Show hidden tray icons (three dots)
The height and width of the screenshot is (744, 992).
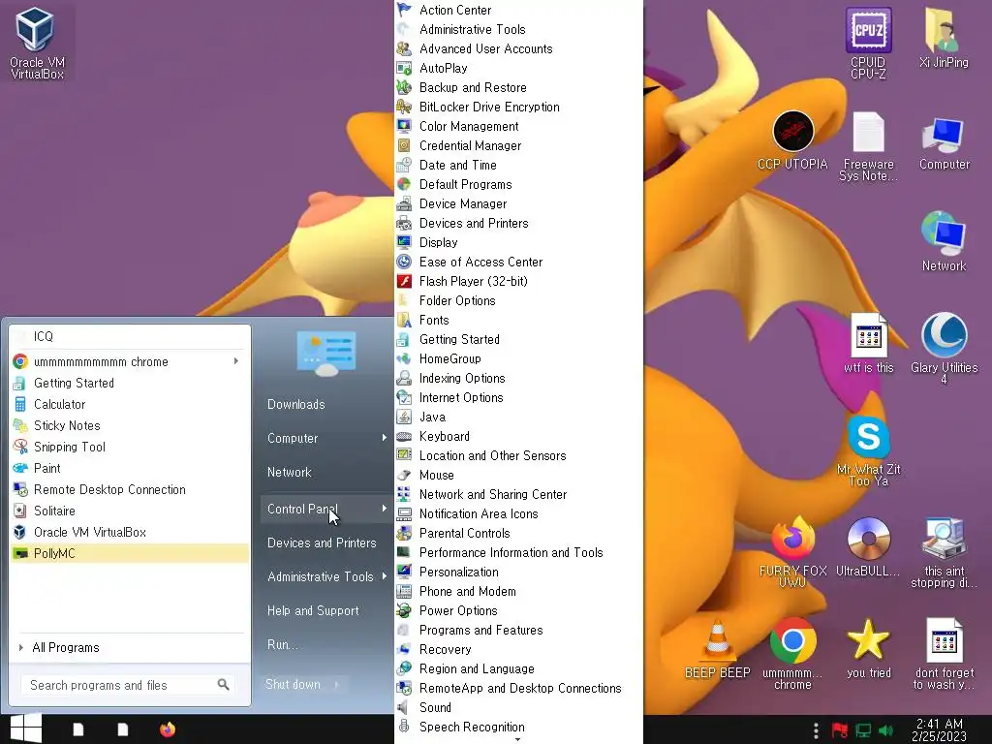point(816,730)
